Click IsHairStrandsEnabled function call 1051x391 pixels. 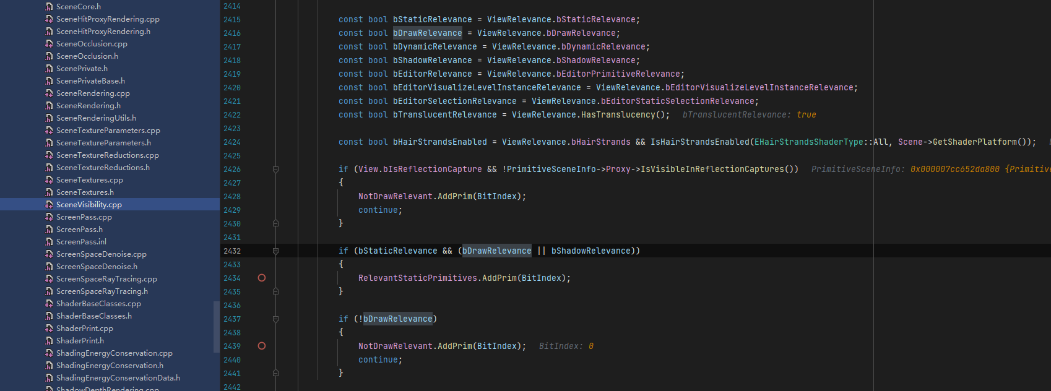700,142
